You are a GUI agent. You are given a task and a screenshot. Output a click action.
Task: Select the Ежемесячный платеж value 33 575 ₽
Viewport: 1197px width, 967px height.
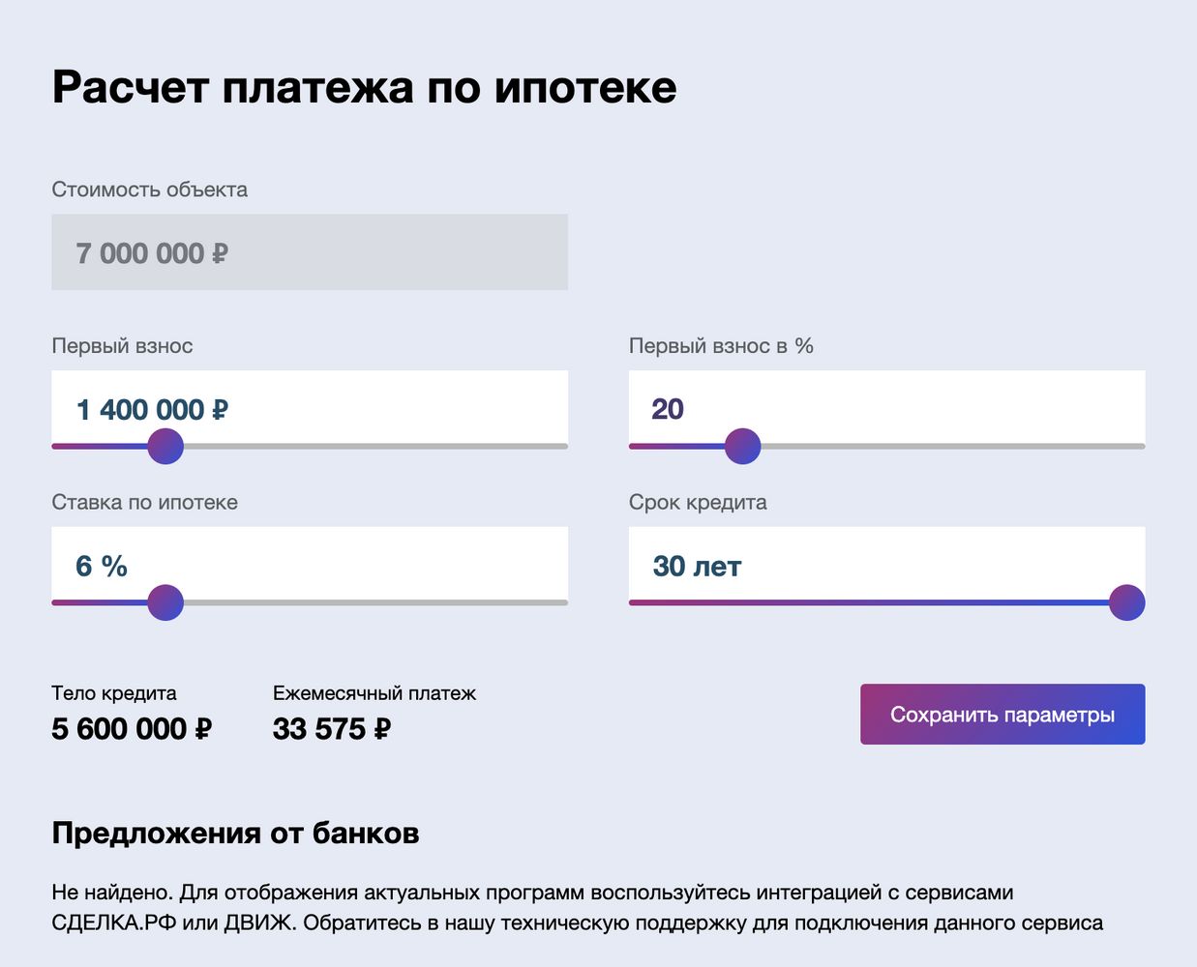pyautogui.click(x=332, y=728)
